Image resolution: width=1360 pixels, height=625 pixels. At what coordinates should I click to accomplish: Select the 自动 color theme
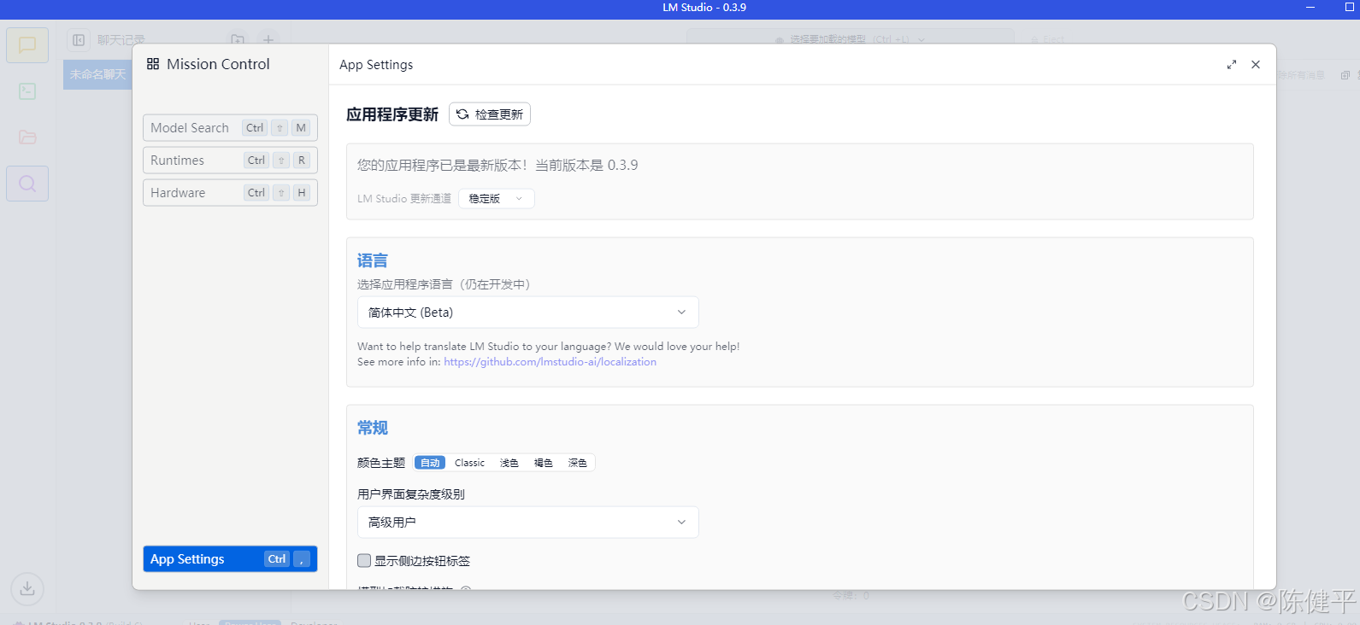click(x=430, y=463)
